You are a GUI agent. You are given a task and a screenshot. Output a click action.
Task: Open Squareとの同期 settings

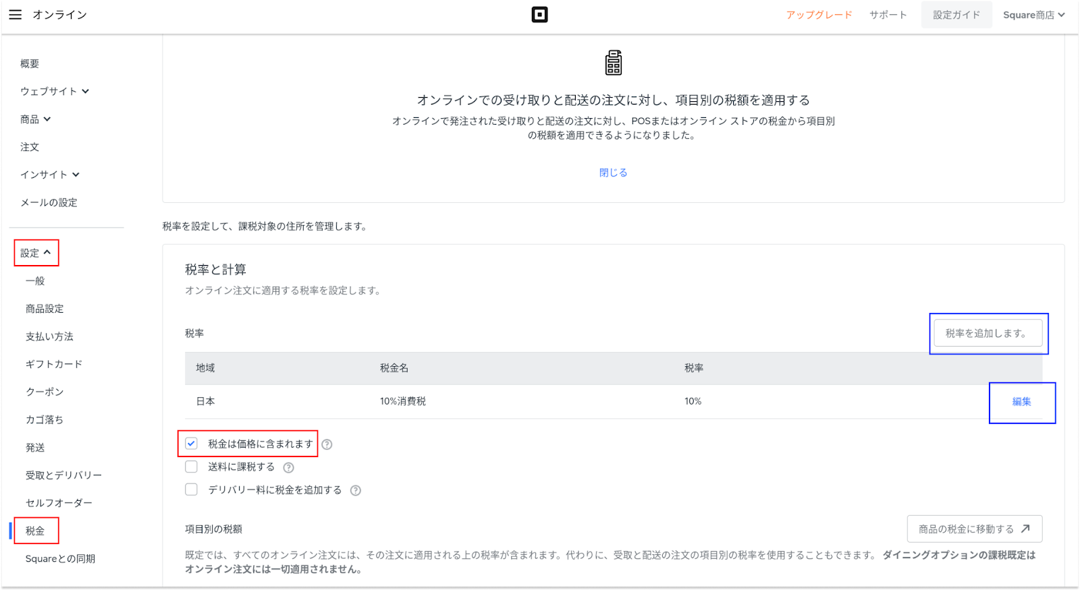[60, 558]
